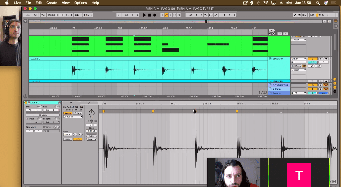Click the previous locator arrow

pyautogui.click(x=270, y=34)
